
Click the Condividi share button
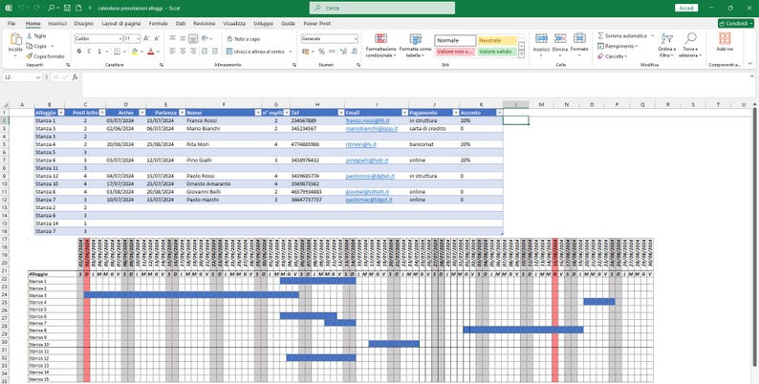[x=736, y=23]
